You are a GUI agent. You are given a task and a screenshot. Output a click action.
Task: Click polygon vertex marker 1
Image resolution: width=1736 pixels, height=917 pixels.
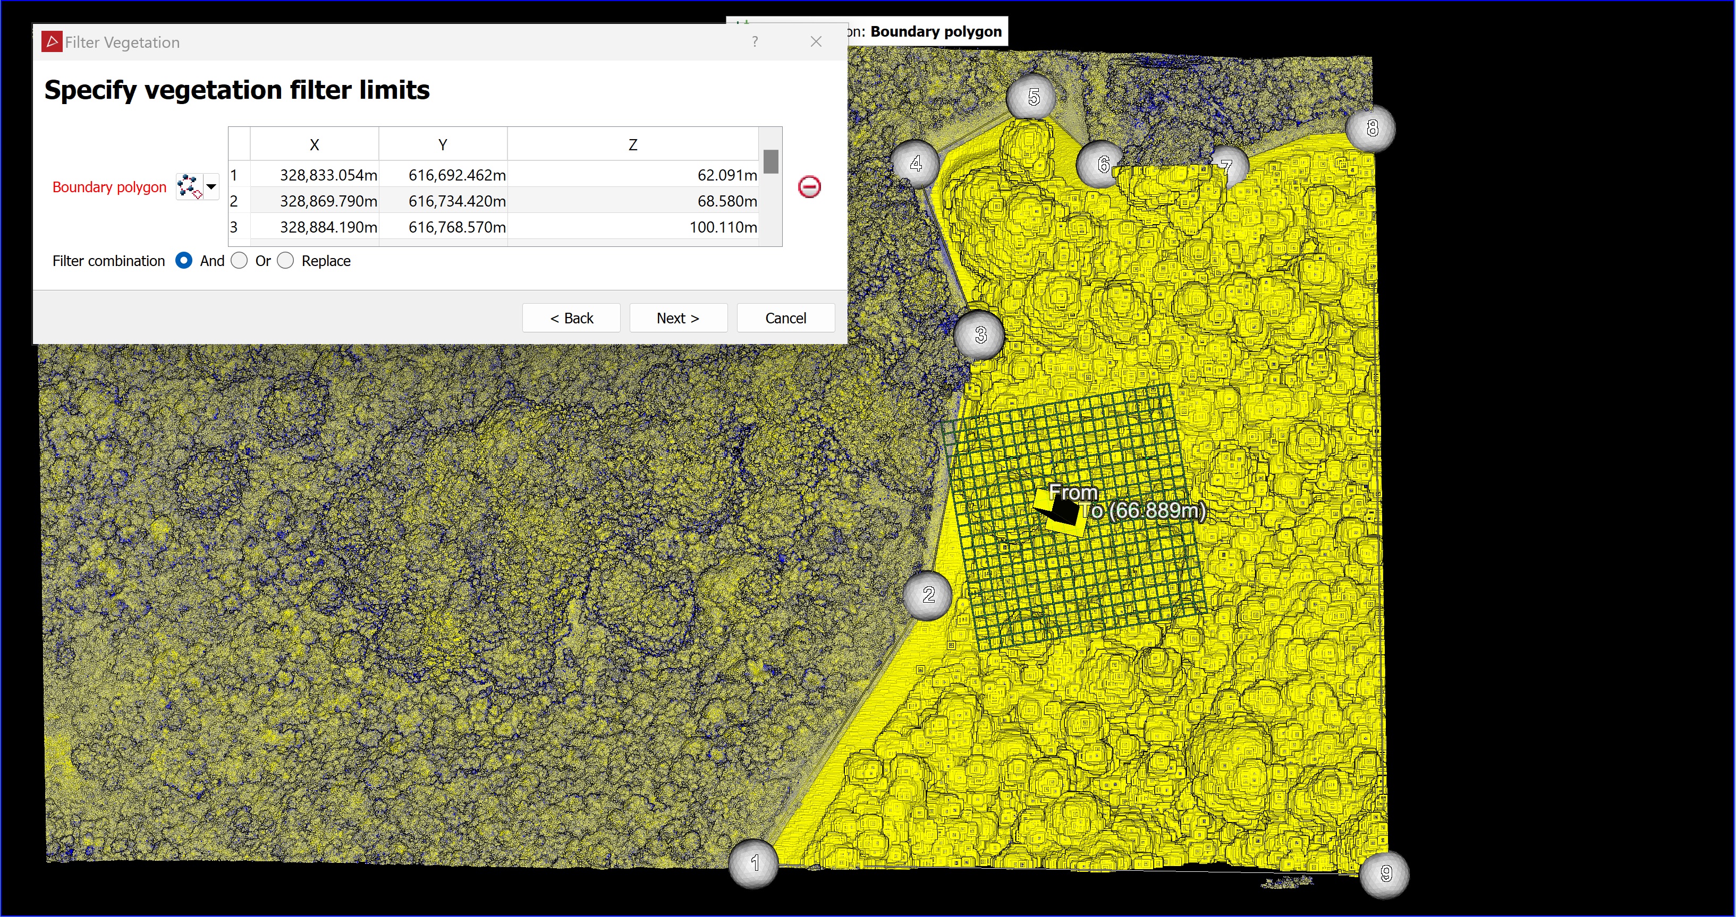[754, 862]
